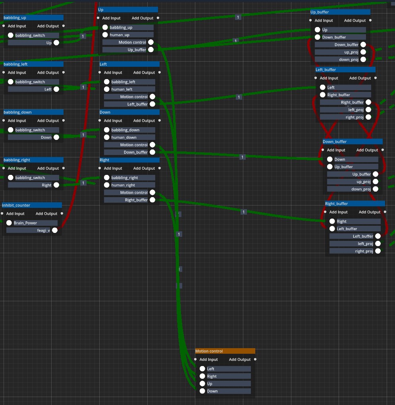Click the up_proj output port on Up_buffer
This screenshot has width=395, height=405.
[363, 52]
